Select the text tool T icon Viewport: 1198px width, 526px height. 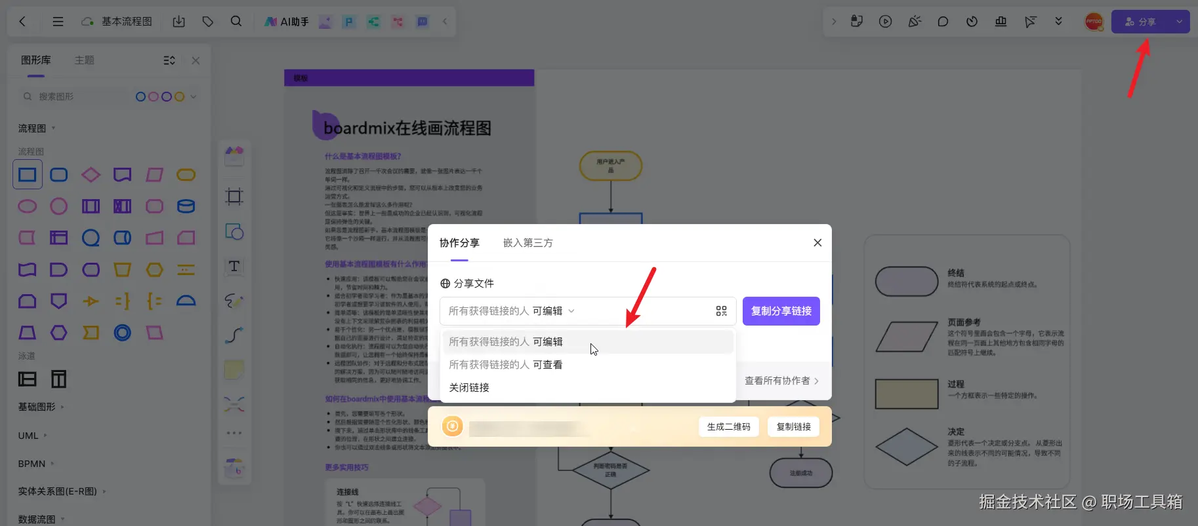coord(234,267)
